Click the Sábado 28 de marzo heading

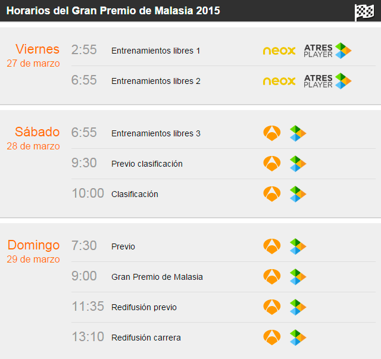click(x=33, y=138)
